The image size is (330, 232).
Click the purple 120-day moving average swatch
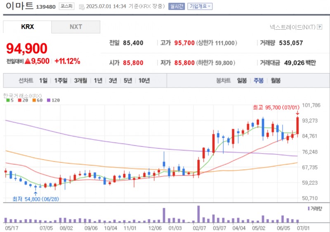tap(49, 100)
